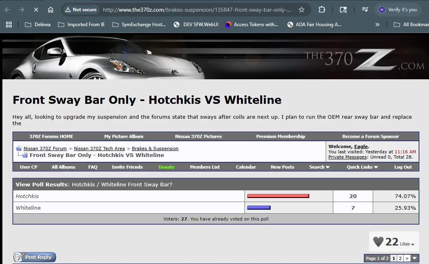Image resolution: width=429 pixels, height=264 pixels.
Task: Open ADA Fair Housing bookmark
Action: click(314, 25)
